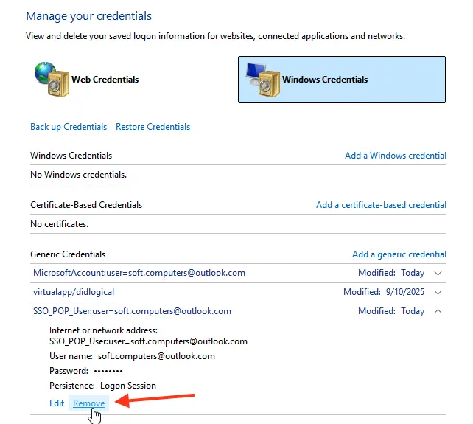Viewport: 473px width, 424px height.
Task: Click the Restore Credentials link
Action: [x=153, y=127]
